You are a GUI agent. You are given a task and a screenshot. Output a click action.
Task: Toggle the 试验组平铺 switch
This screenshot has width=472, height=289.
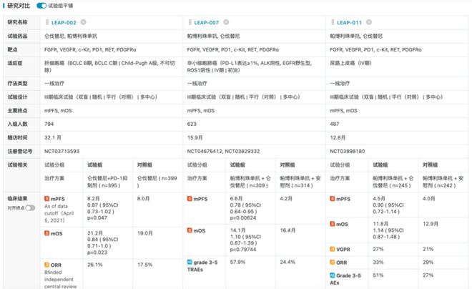(41, 6)
